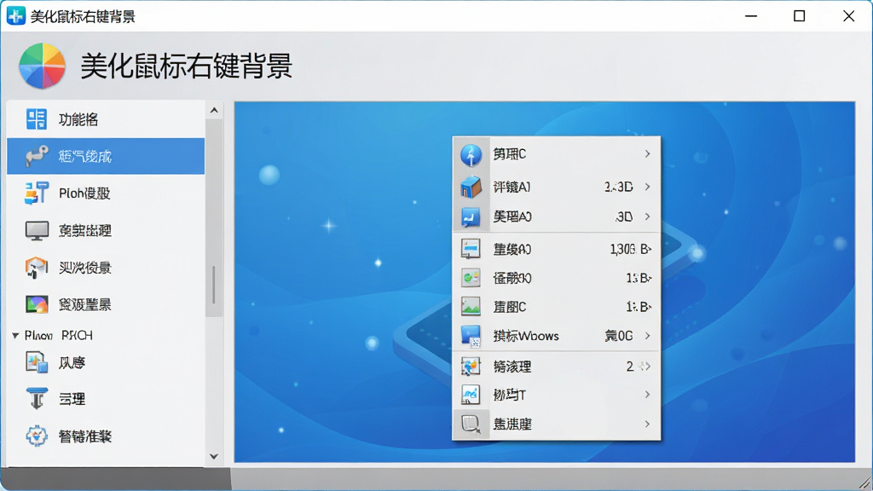Click the orange house-shaped sidebar icon
The width and height of the screenshot is (873, 491).
tap(37, 268)
